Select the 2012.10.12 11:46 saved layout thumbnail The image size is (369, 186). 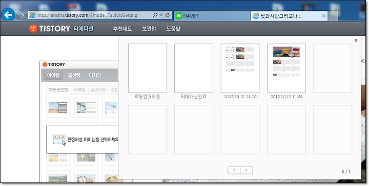tap(286, 68)
